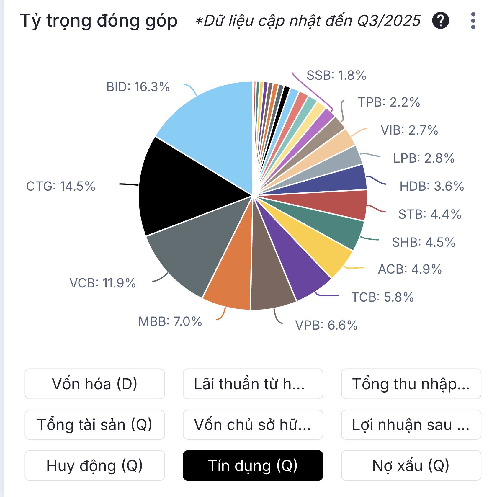This screenshot has height=497, width=497.
Task: Click the HDB: 3.6% chart label
Action: coord(431,186)
